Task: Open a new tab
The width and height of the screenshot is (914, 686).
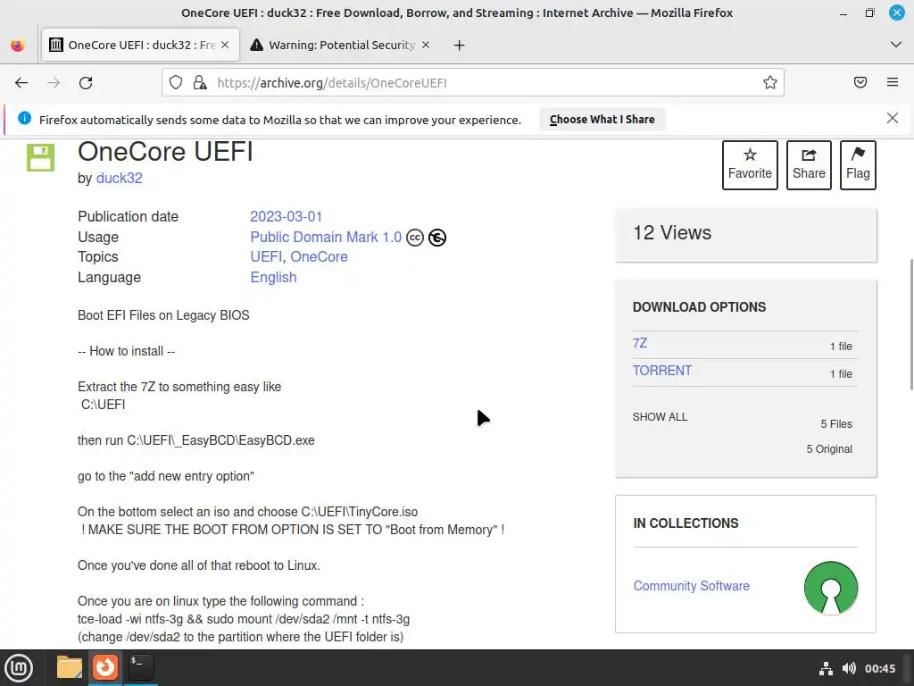Action: 460,45
